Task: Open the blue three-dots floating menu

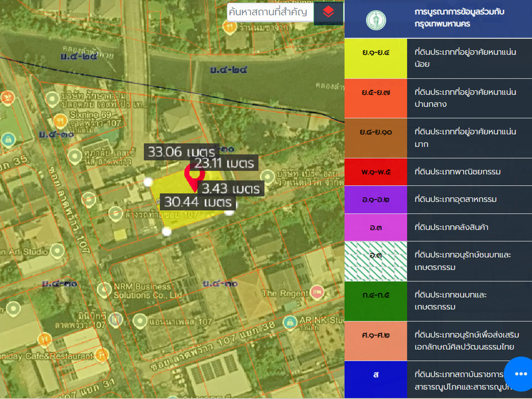Action: [x=520, y=374]
